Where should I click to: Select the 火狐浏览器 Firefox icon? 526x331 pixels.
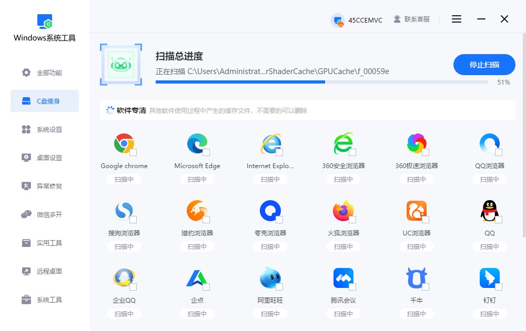[x=343, y=211]
